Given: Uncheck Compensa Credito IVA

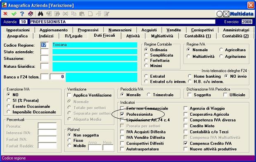Looking at the screenshot, I should 185,143.
